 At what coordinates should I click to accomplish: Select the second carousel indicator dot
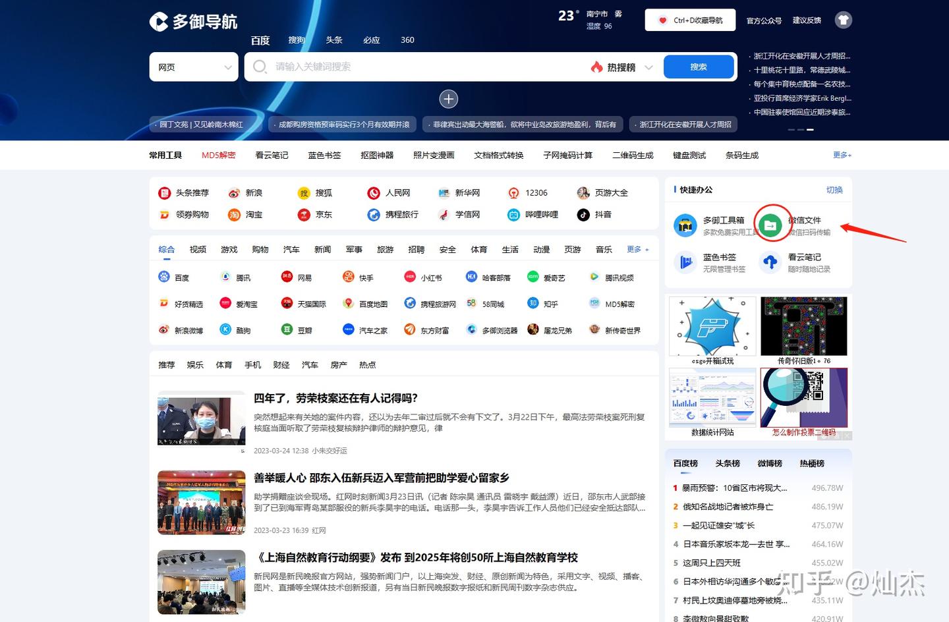(801, 130)
